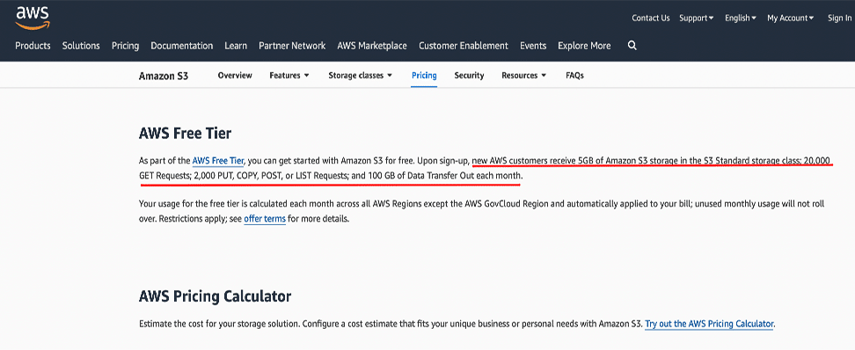Open the offer terms link

(265, 219)
